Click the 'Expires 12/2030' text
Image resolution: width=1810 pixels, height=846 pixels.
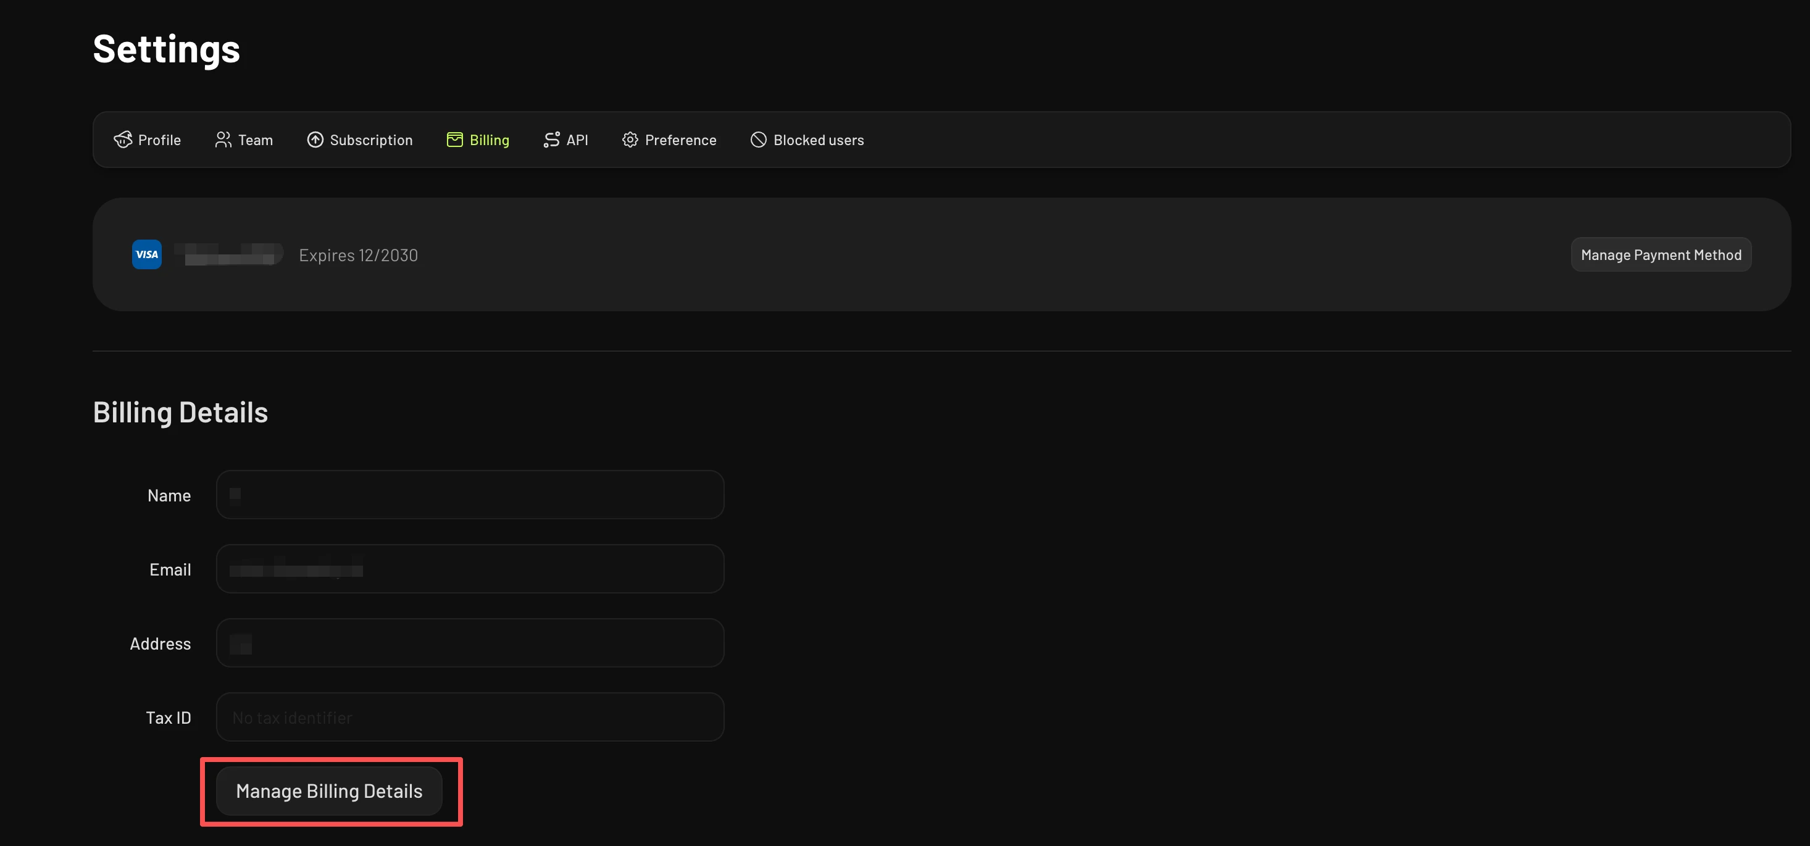pos(358,255)
